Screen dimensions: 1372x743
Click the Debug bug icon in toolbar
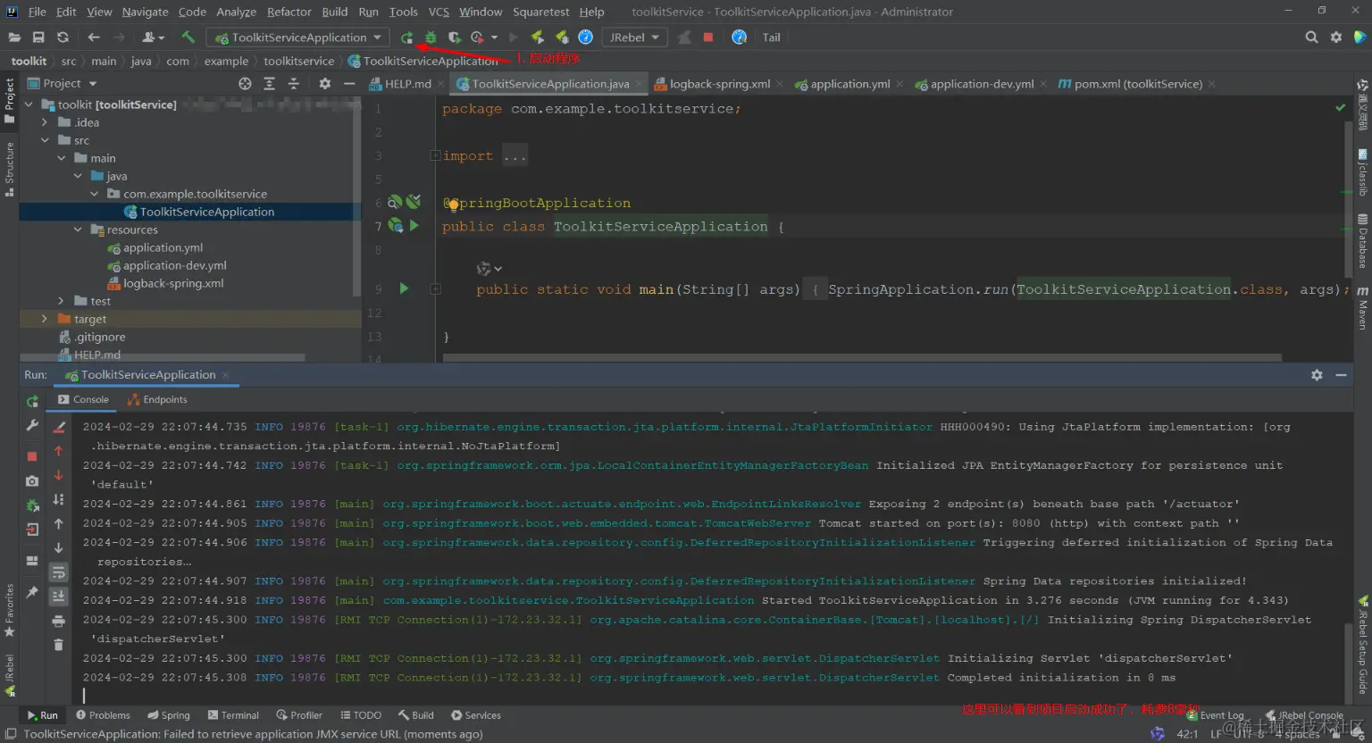431,38
